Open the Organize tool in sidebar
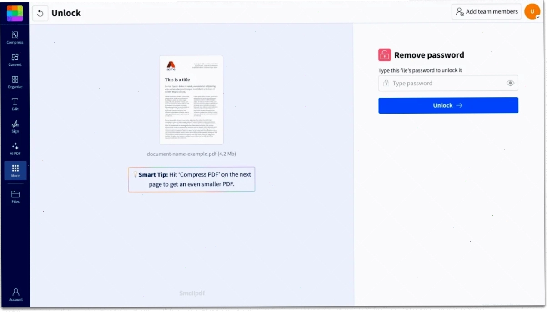Viewport: 547px width, 312px height. tap(15, 82)
